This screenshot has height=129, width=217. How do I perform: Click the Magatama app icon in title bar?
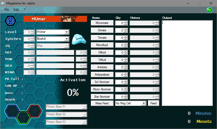[3, 3]
